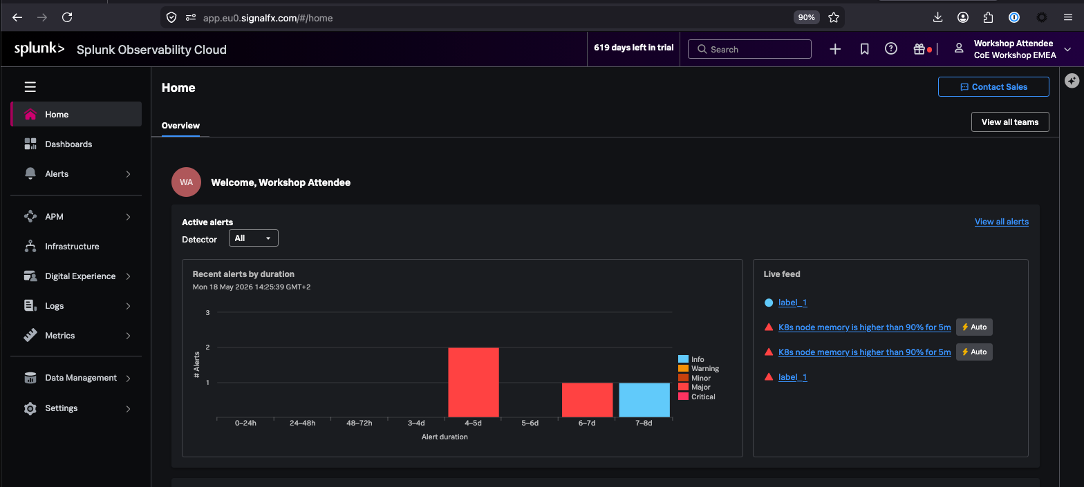Open the help question mark icon
The width and height of the screenshot is (1084, 487).
click(891, 49)
